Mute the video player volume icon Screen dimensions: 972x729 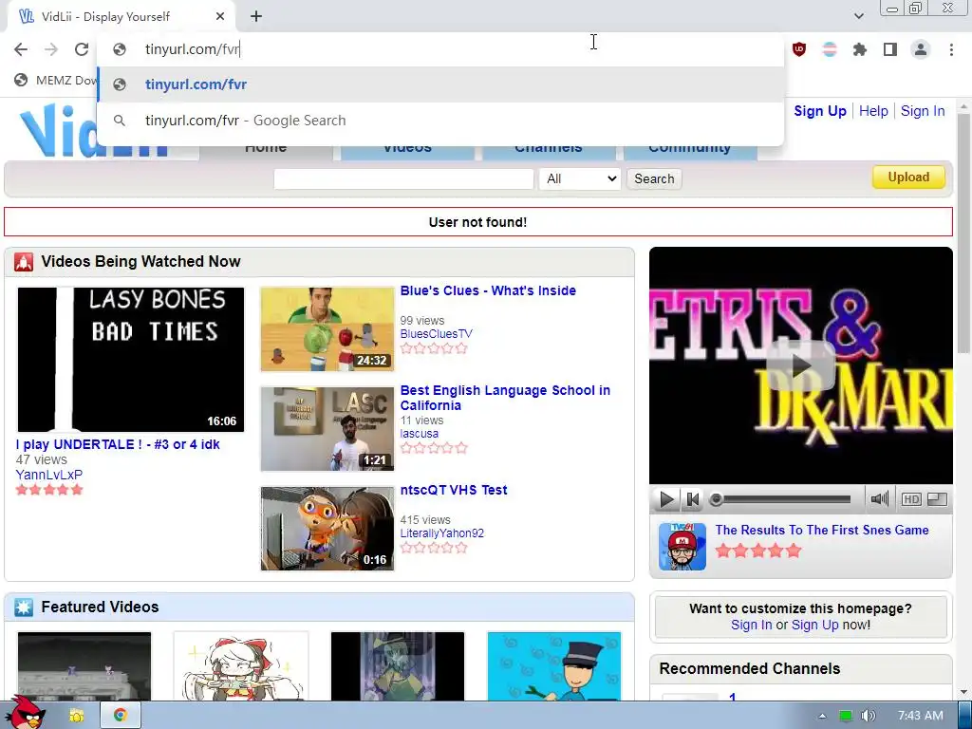point(879,499)
